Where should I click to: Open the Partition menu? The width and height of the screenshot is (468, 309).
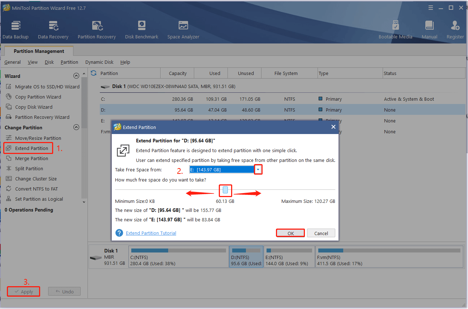coord(69,62)
